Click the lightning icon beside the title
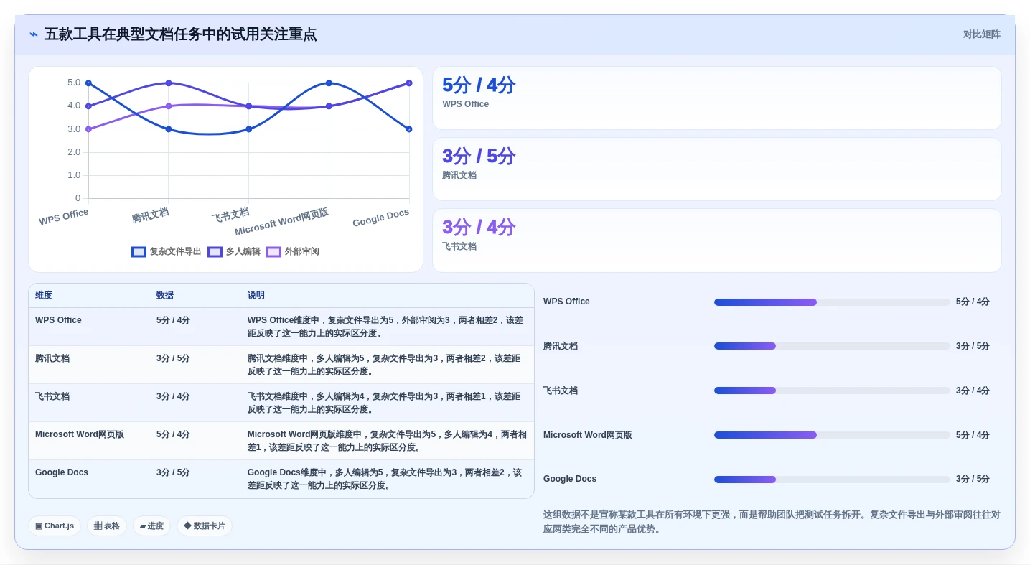This screenshot has height=565, width=1030. 34,34
